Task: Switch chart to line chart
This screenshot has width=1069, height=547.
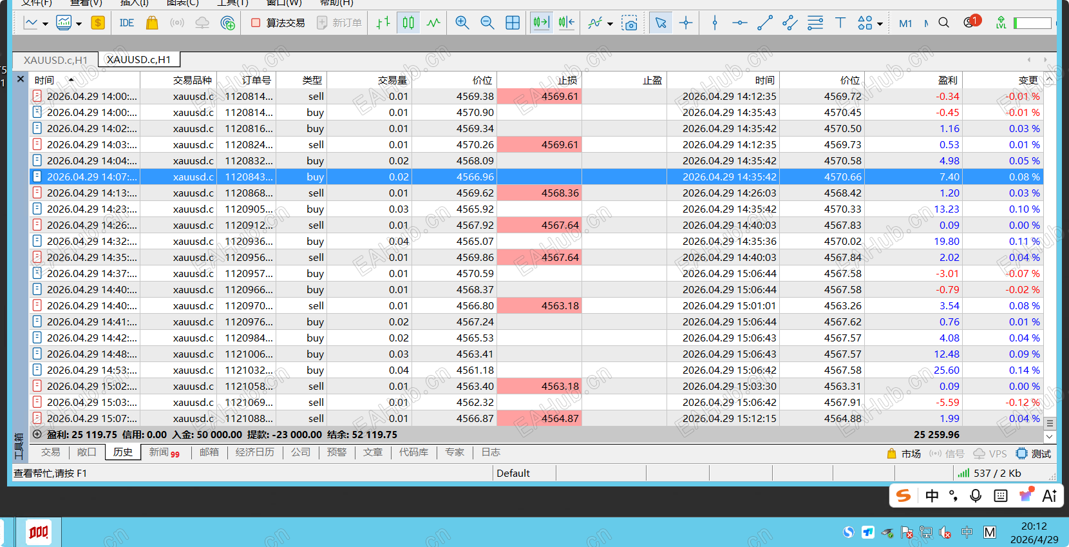Action: click(433, 23)
